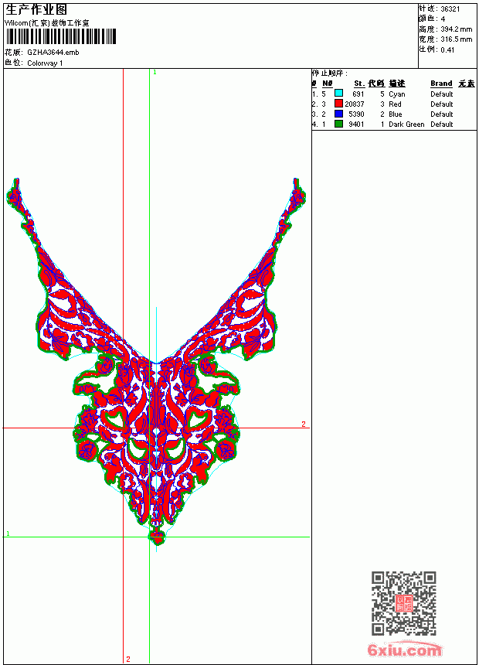Screen dimensions: 479x665
Task: Select the '停止顺序' stop sequence label
Action: (329, 73)
